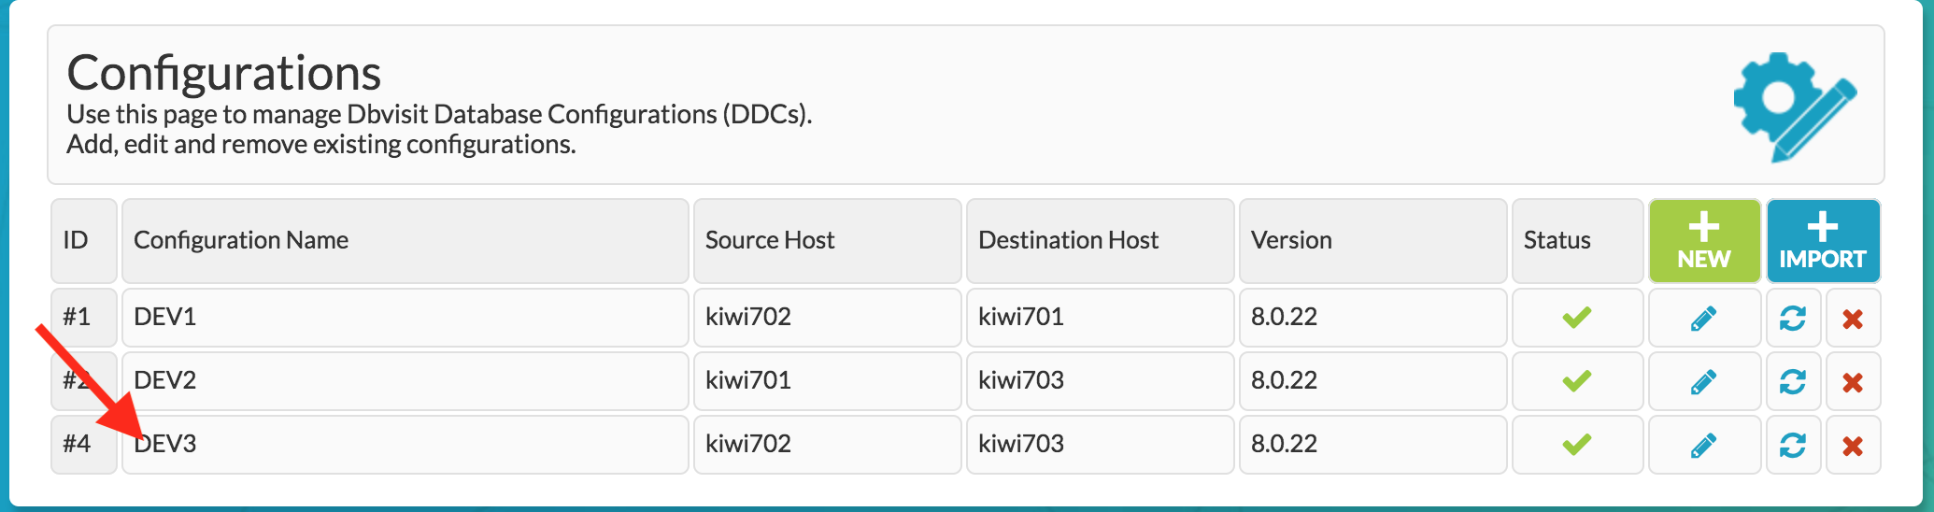
Task: Edit DEV1 using its pencil icon
Action: 1704,319
